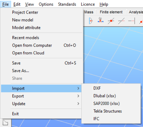
Task: Switch to the Mass tab
Action: pyautogui.click(x=89, y=12)
